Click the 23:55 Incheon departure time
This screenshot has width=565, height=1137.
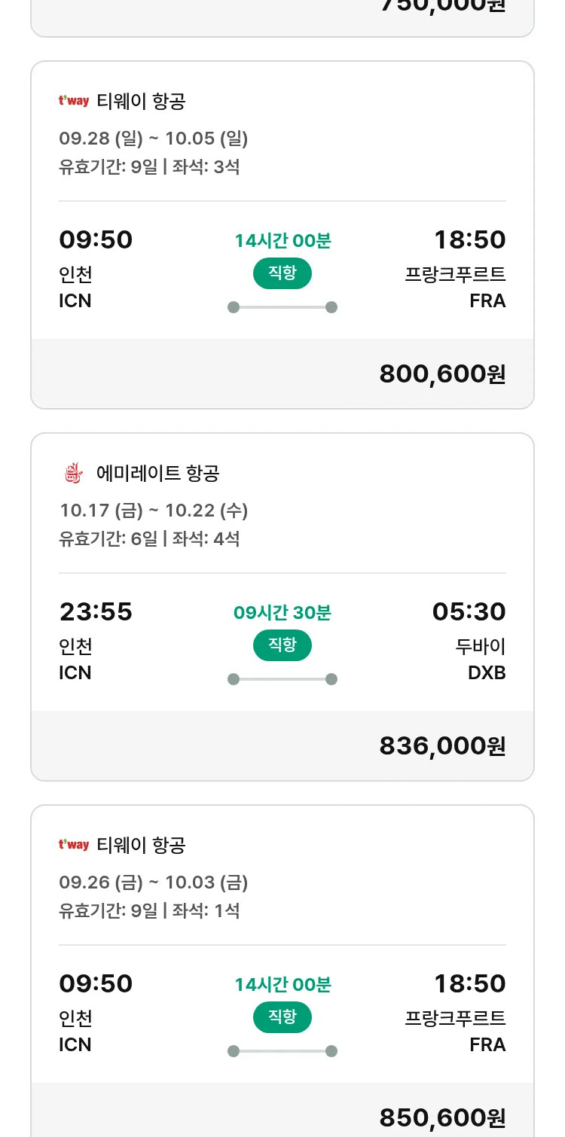pos(96,612)
